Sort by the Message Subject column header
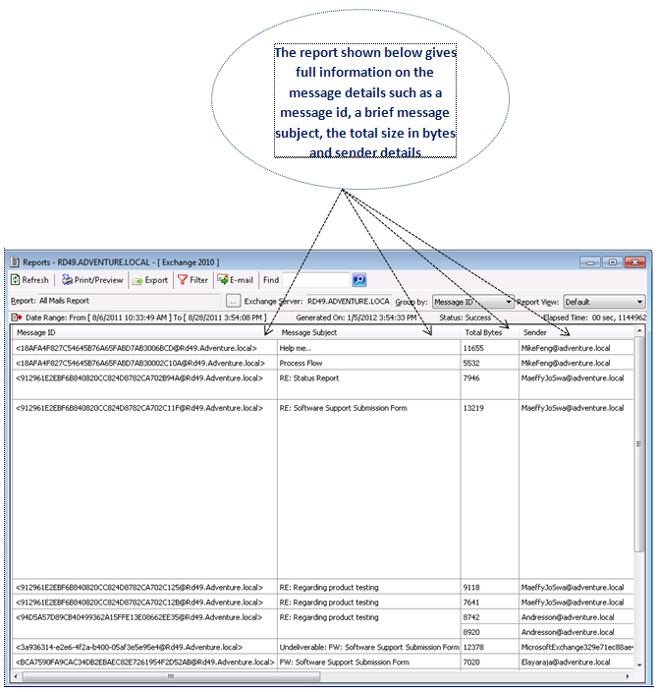Image resolution: width=658 pixels, height=692 pixels. coord(368,332)
